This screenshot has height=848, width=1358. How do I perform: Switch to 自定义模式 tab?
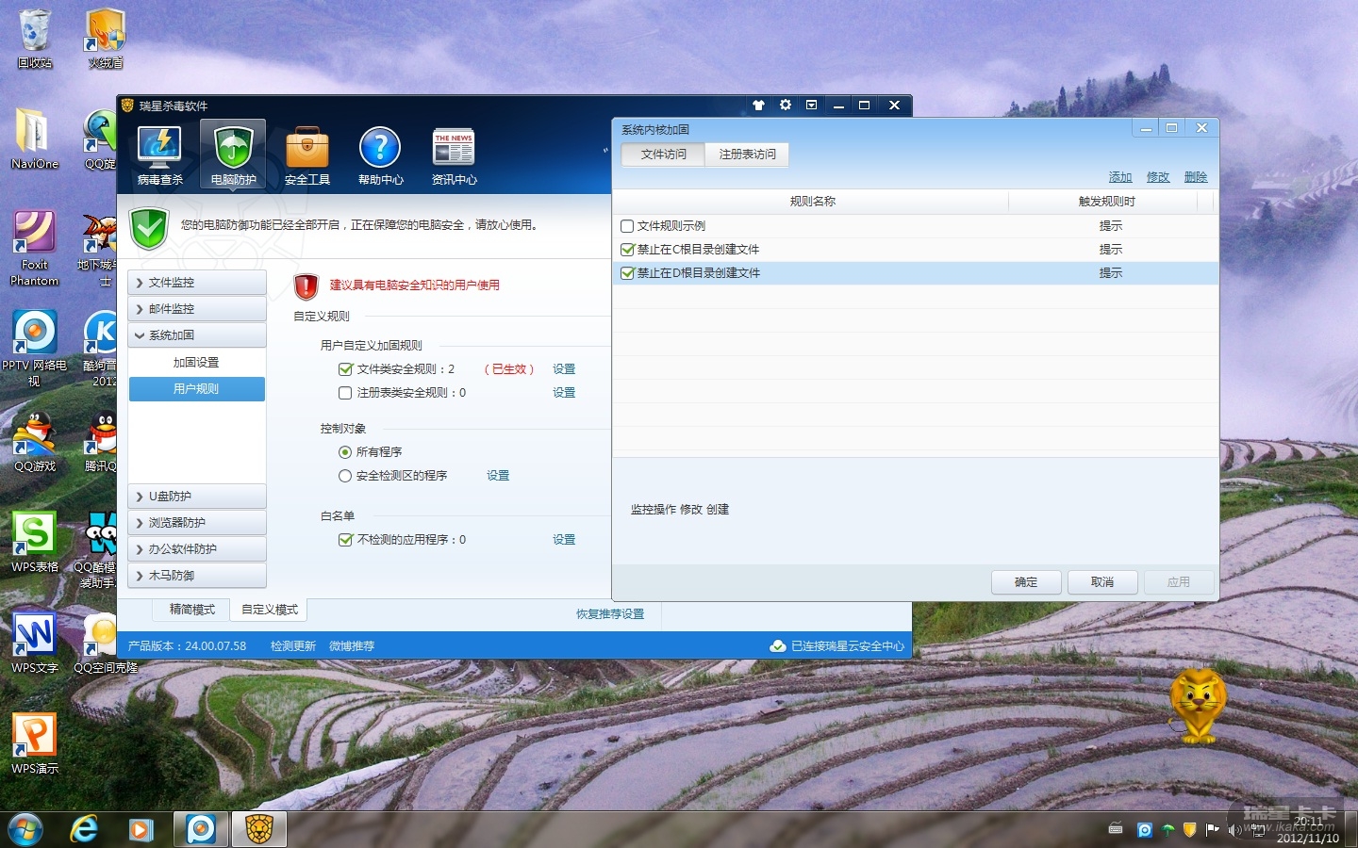click(x=270, y=611)
